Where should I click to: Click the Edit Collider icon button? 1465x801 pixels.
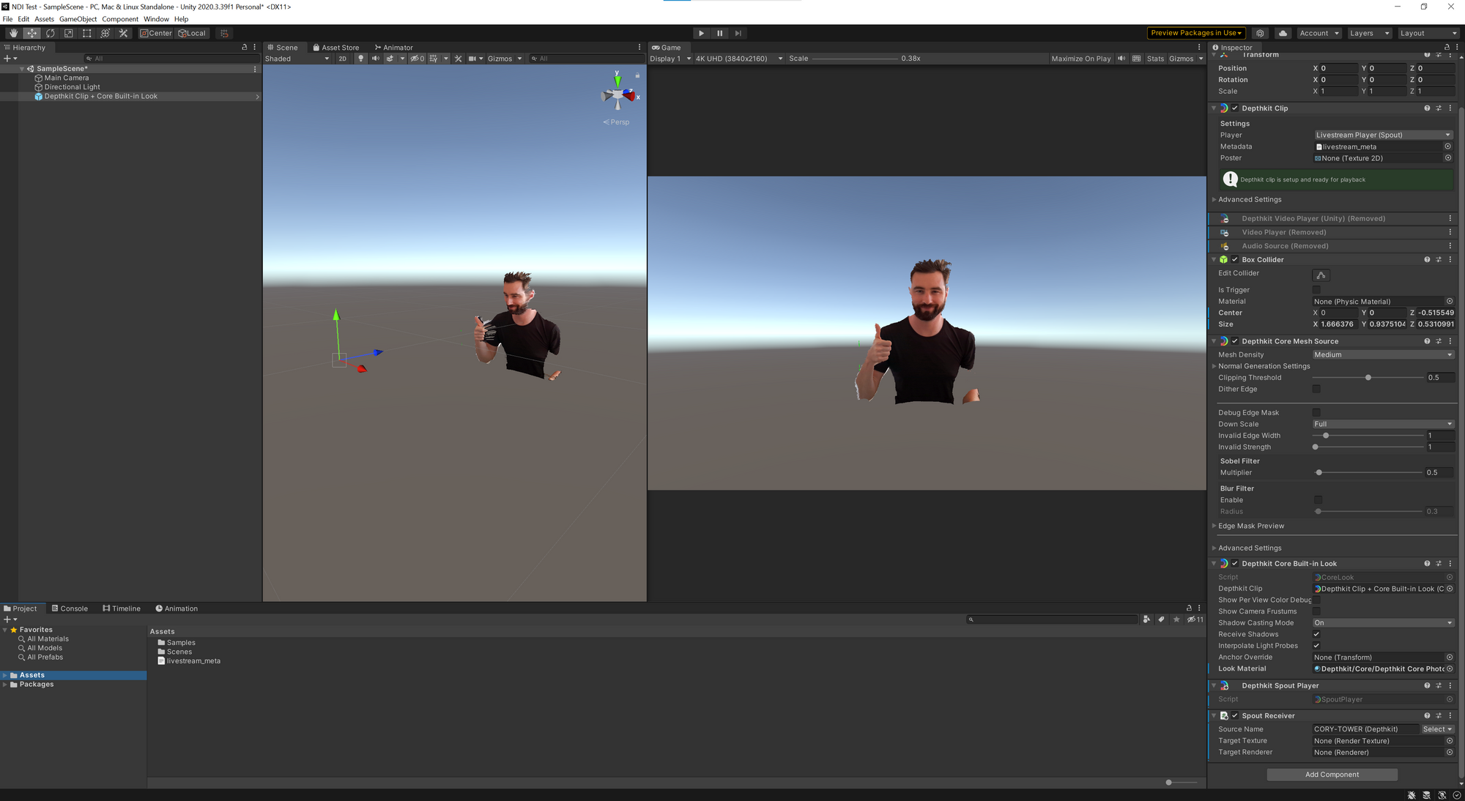click(x=1321, y=275)
